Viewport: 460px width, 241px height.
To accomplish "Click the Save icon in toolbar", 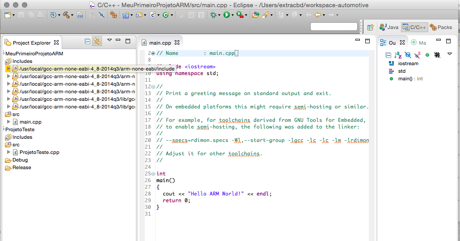I will tap(21, 15).
